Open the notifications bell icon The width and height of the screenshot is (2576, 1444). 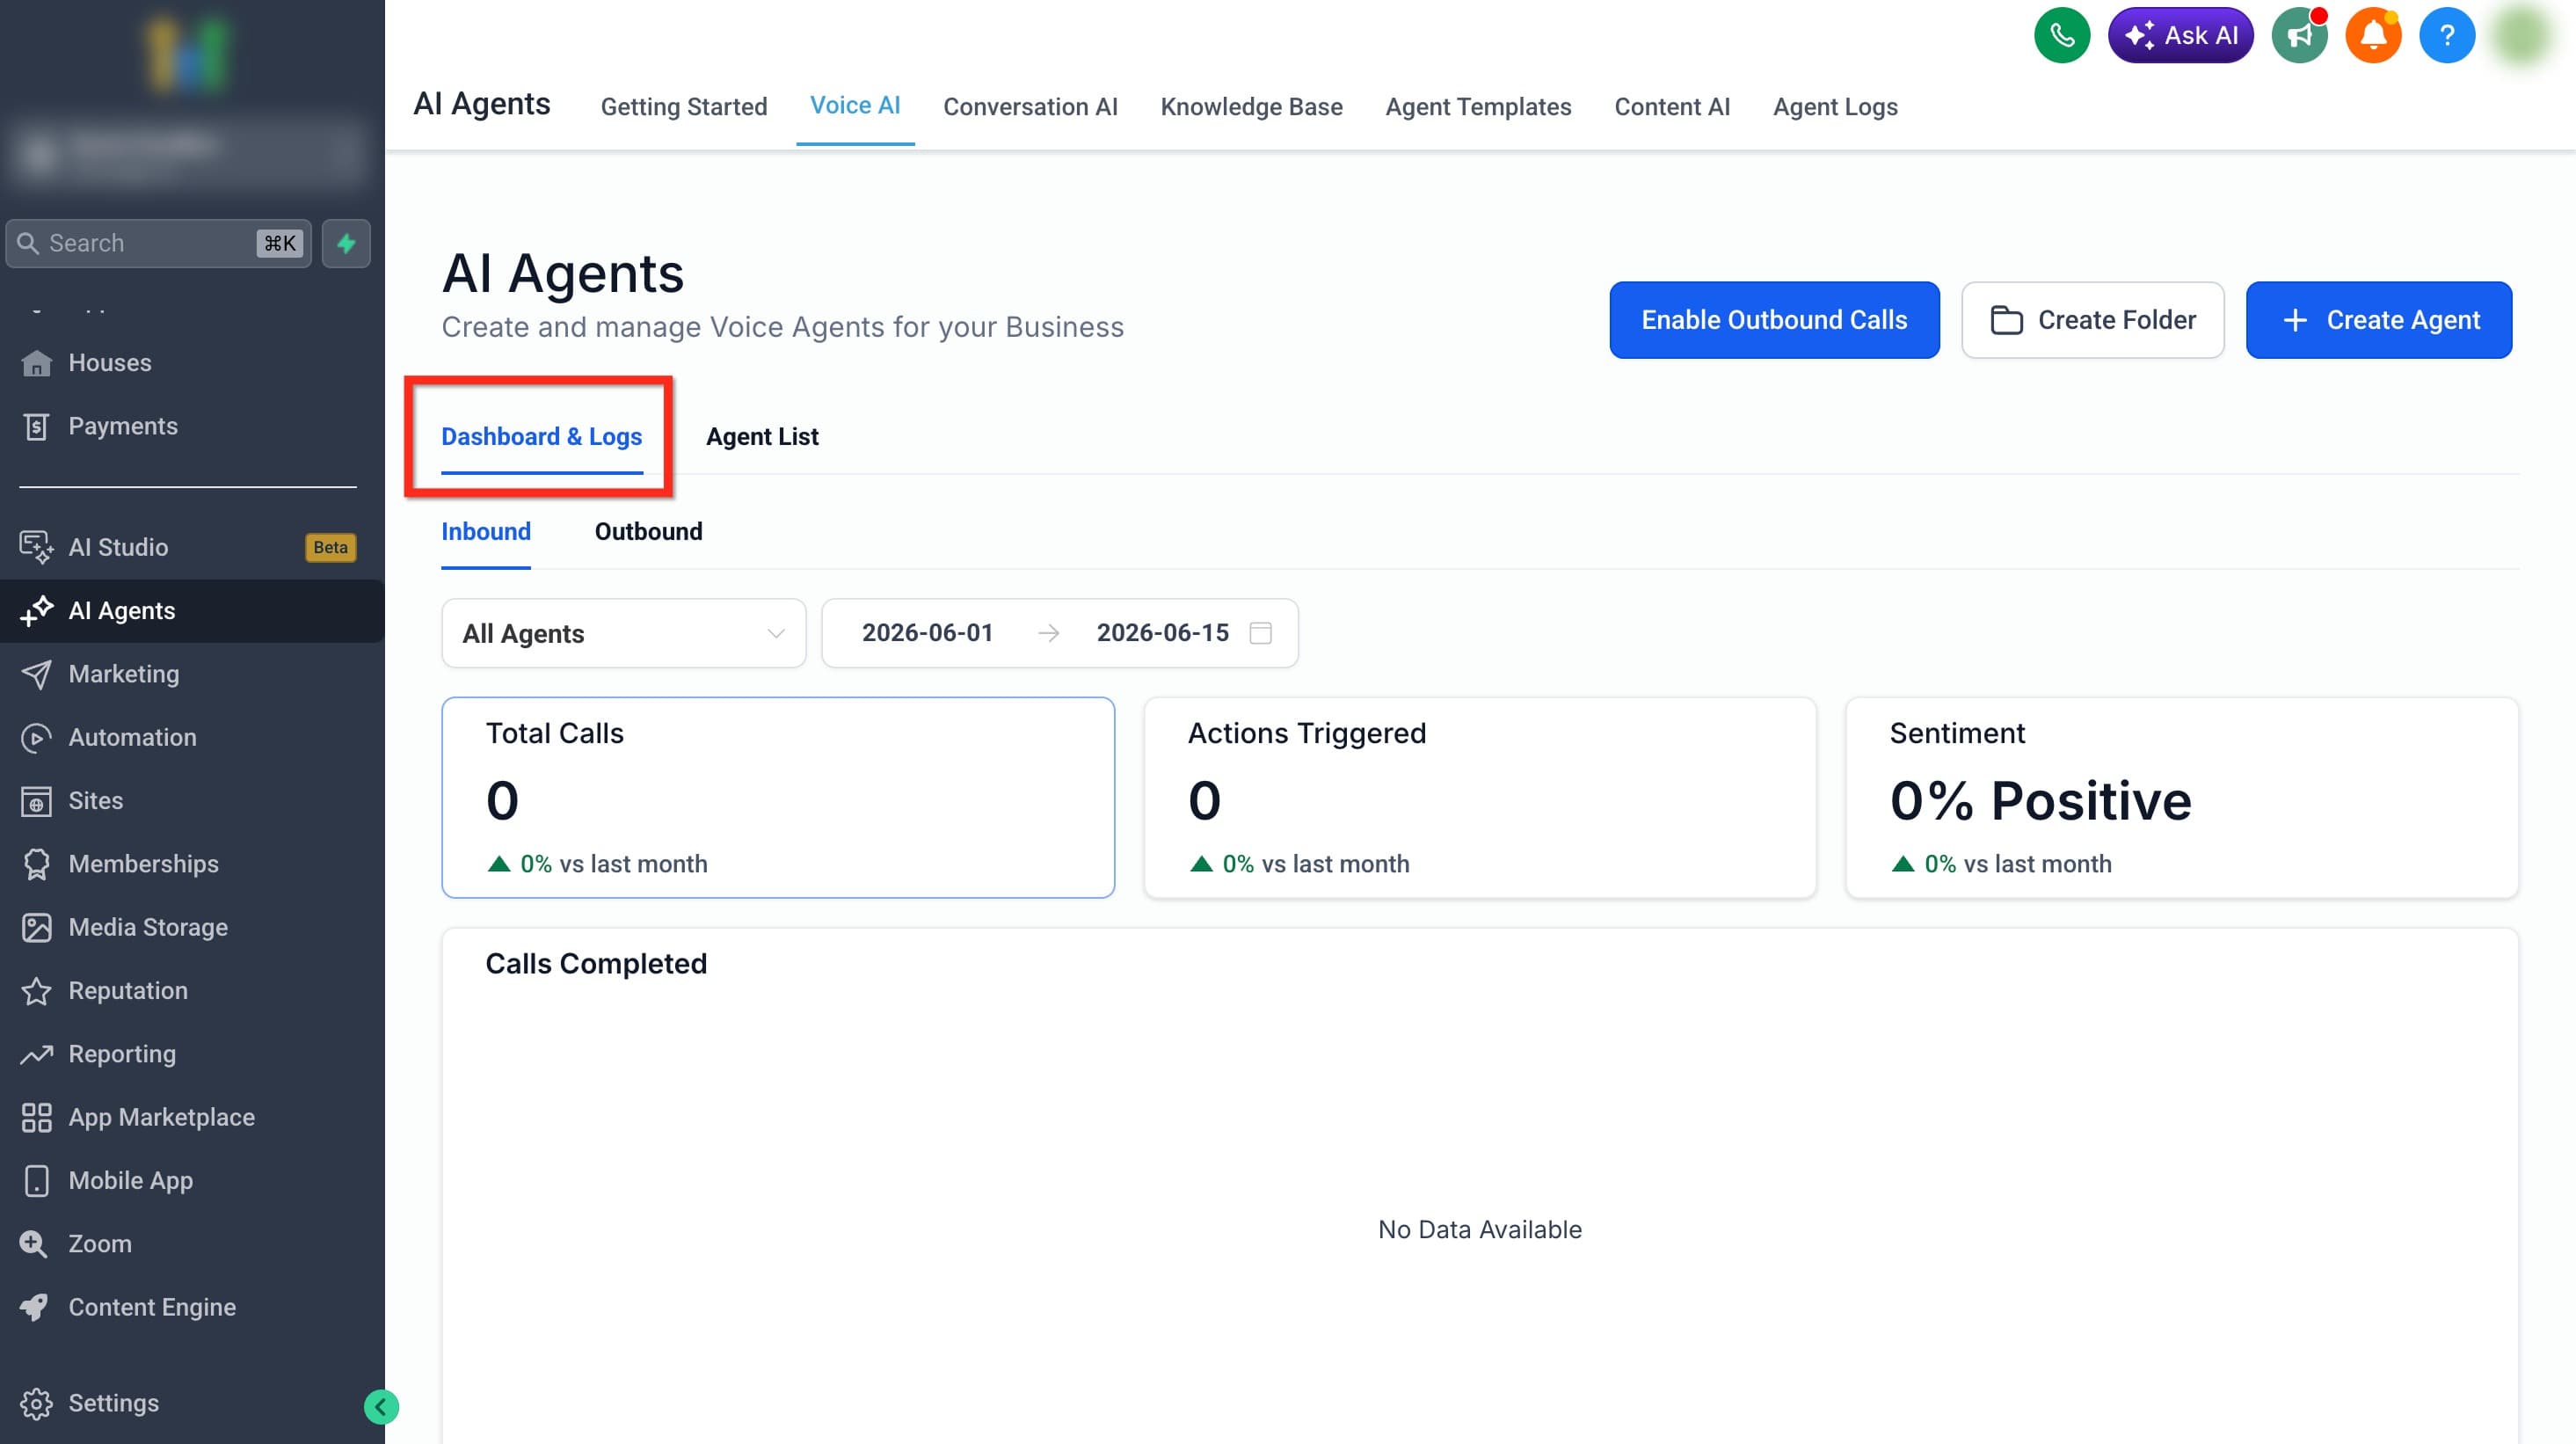tap(2373, 36)
